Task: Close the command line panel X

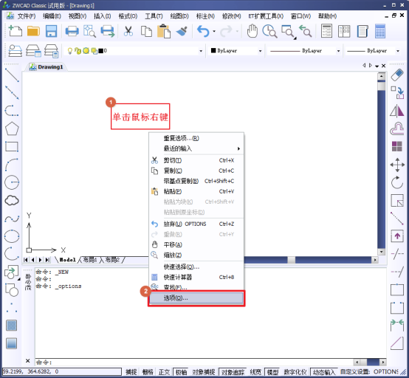Action: pos(27,361)
